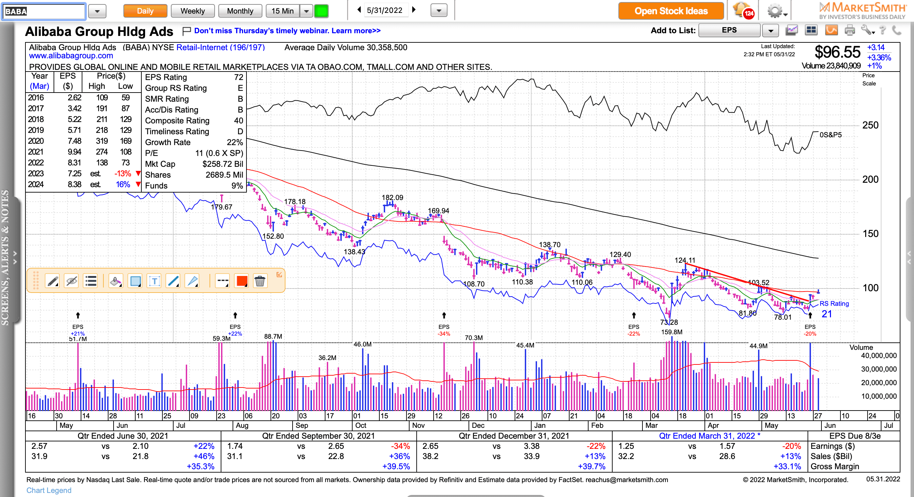Click the RS Rating label on chart
Image resolution: width=914 pixels, height=497 pixels.
[x=834, y=304]
